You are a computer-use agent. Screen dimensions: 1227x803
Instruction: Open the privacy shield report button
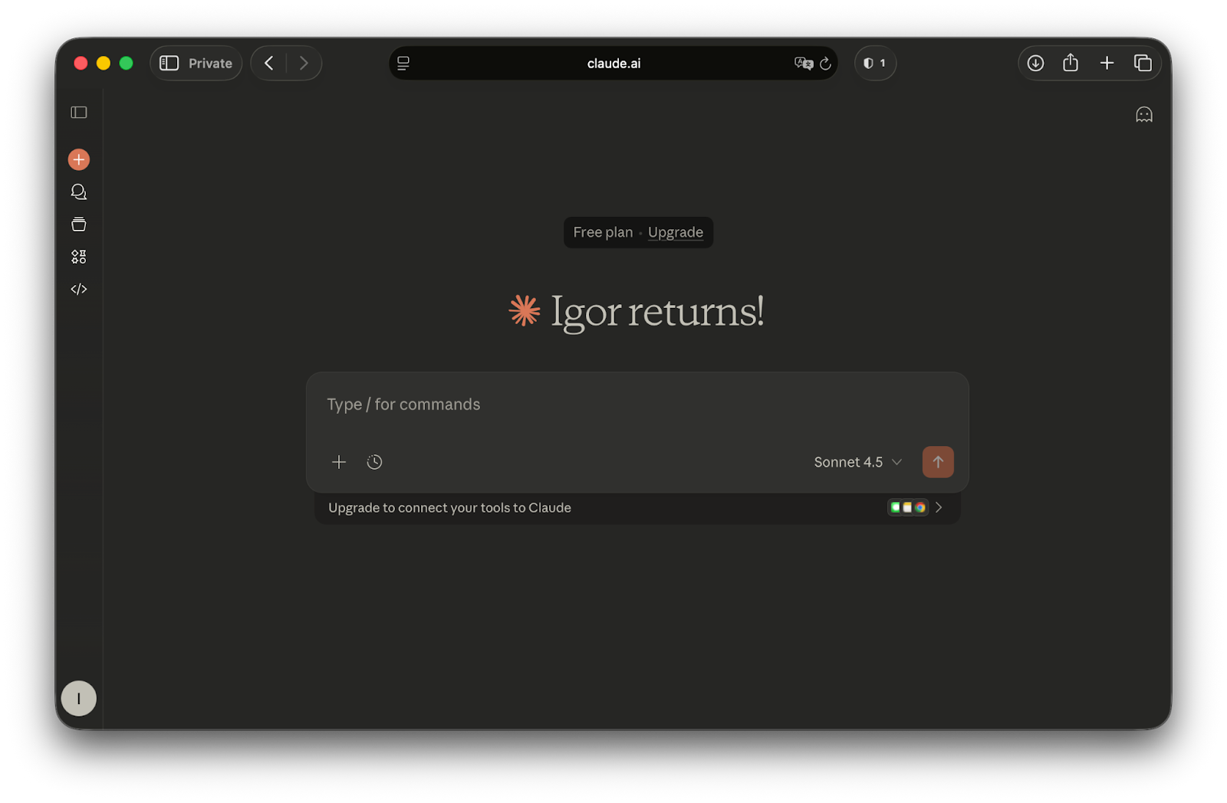point(874,64)
